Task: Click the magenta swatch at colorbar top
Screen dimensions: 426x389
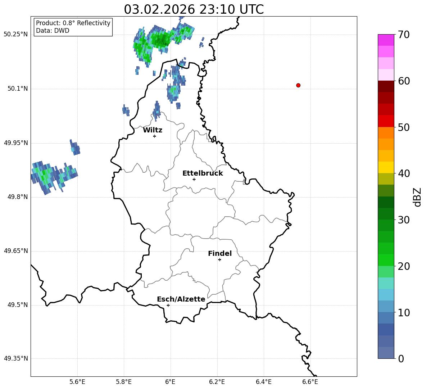Action: pyautogui.click(x=386, y=40)
